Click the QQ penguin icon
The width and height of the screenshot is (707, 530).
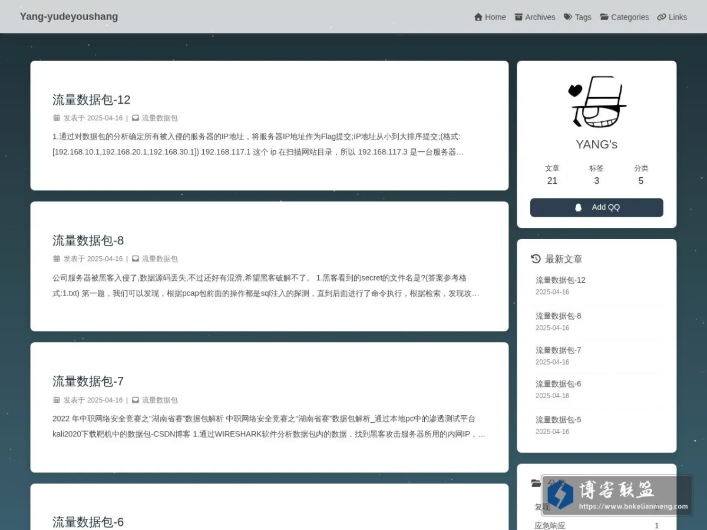pyautogui.click(x=578, y=207)
